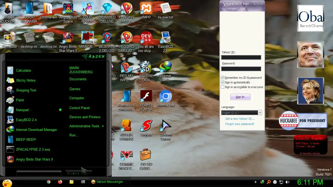This screenshot has width=333, height=187.
Task: Select the BEJEWELED DELUXE desktop icon
Action: [107, 13]
